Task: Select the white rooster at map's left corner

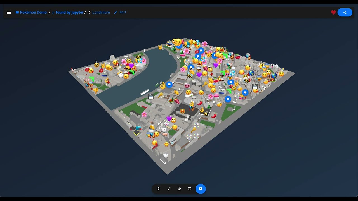Action: click(74, 69)
